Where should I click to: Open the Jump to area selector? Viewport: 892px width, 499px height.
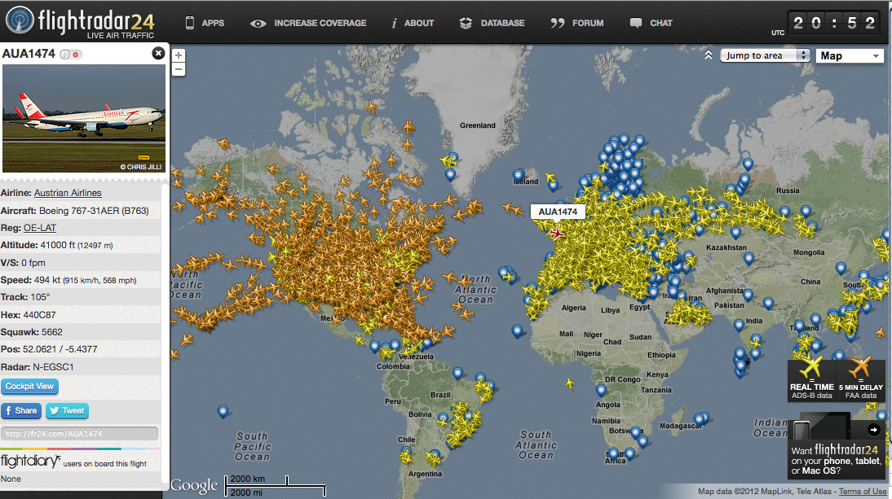coord(764,55)
